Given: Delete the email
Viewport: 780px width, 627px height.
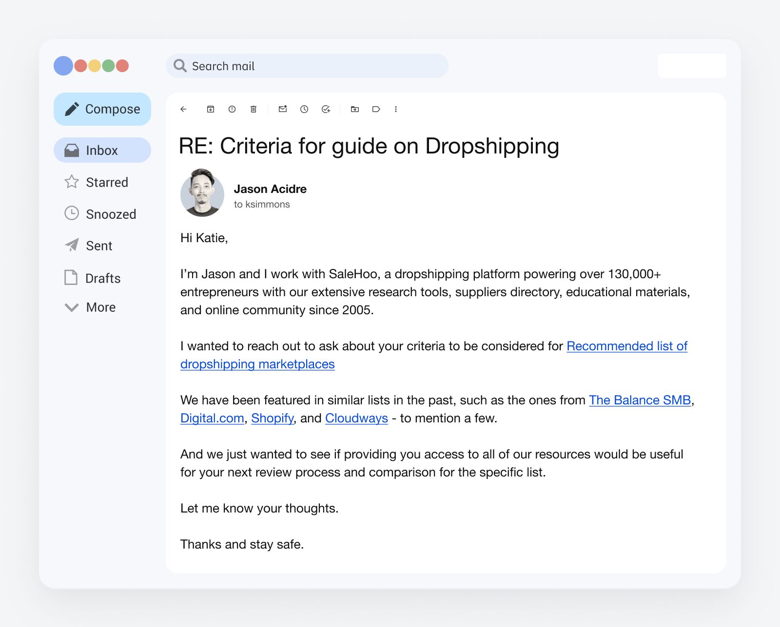Looking at the screenshot, I should [x=253, y=109].
